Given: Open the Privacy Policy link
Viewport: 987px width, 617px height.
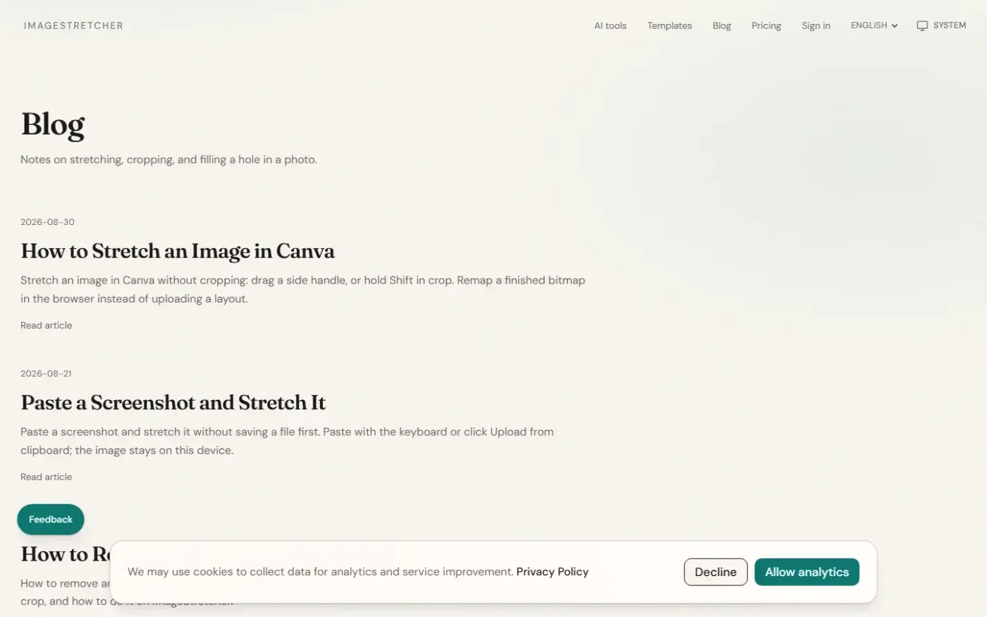Looking at the screenshot, I should (552, 572).
